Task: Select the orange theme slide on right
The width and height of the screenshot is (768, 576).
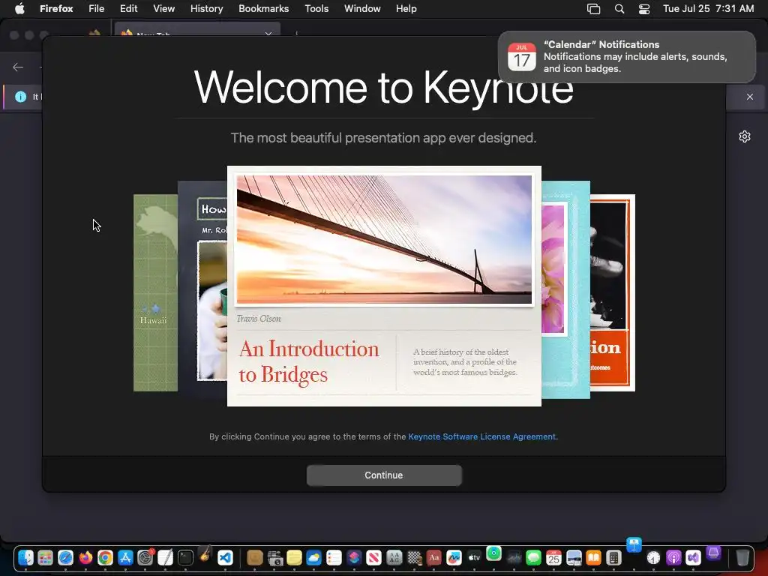Action: pos(612,293)
